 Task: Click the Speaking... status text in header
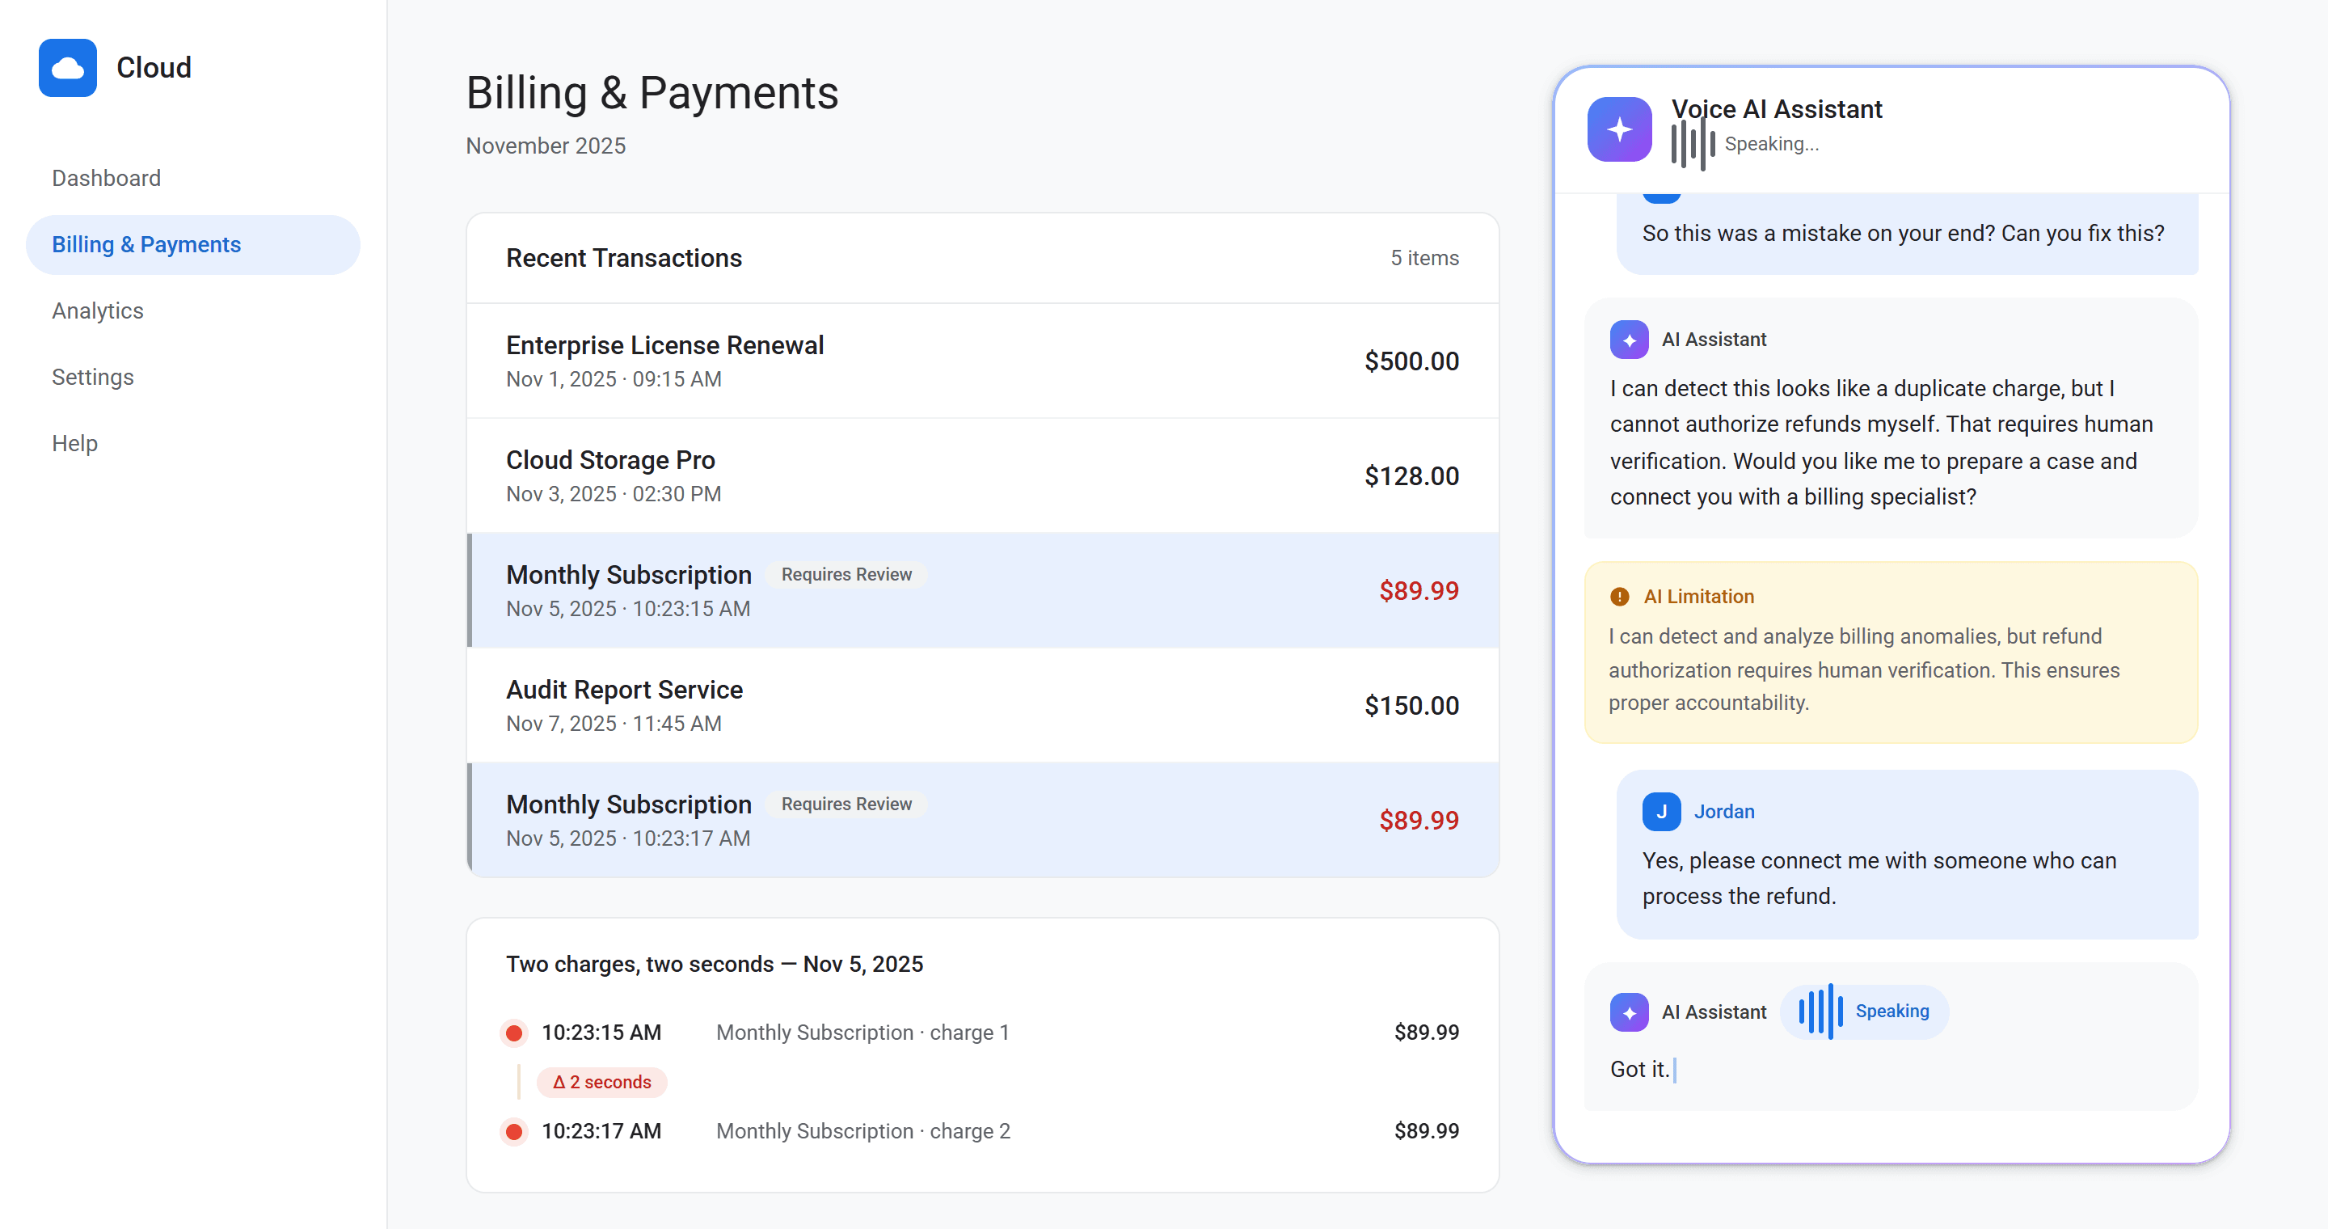click(x=1771, y=145)
